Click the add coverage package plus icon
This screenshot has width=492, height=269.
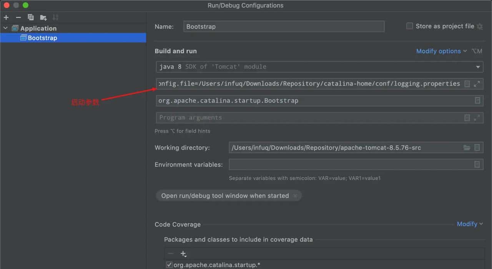tap(183, 254)
